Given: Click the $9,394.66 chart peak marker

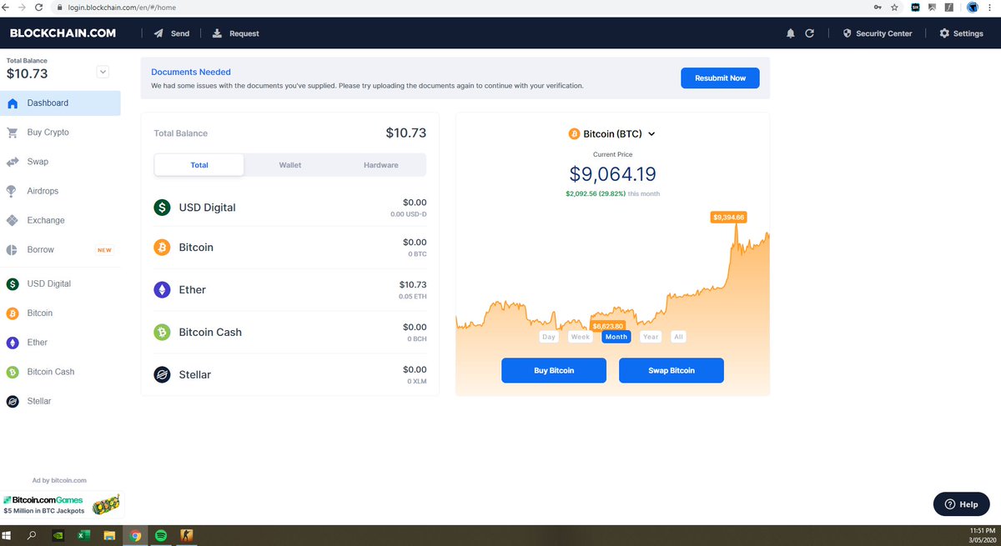Looking at the screenshot, I should pyautogui.click(x=728, y=217).
